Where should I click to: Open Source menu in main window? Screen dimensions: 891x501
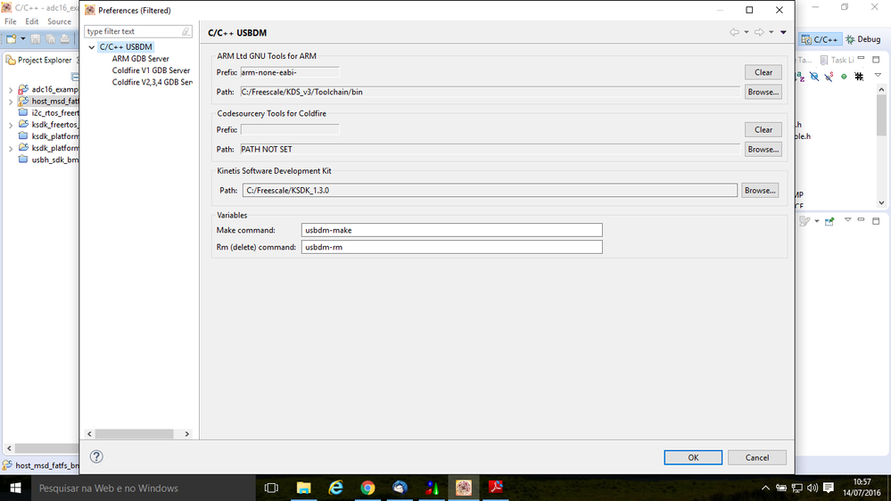pos(59,21)
